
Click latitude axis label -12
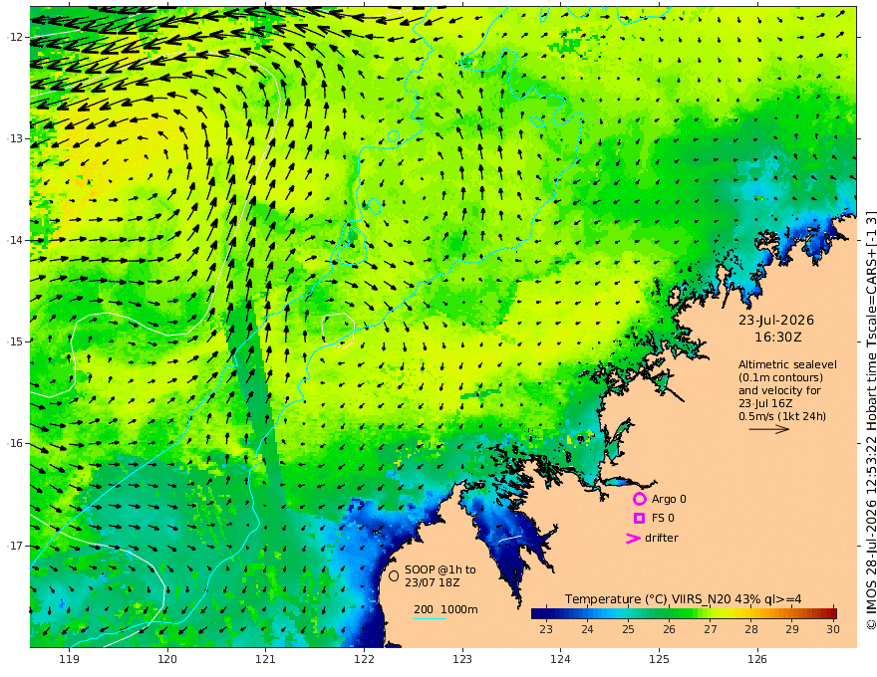(x=15, y=37)
